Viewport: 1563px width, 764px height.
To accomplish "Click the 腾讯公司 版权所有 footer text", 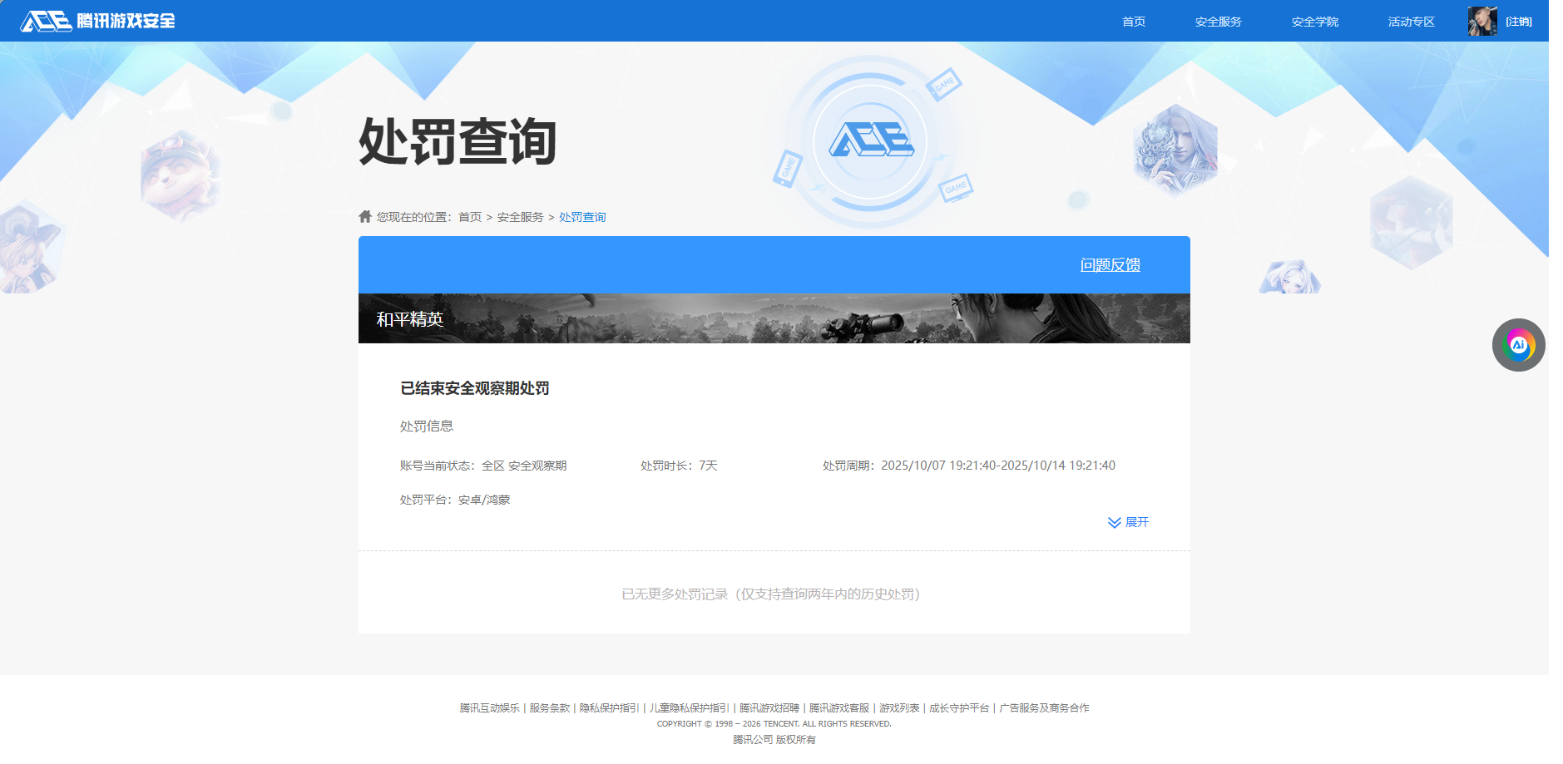I will (774, 740).
